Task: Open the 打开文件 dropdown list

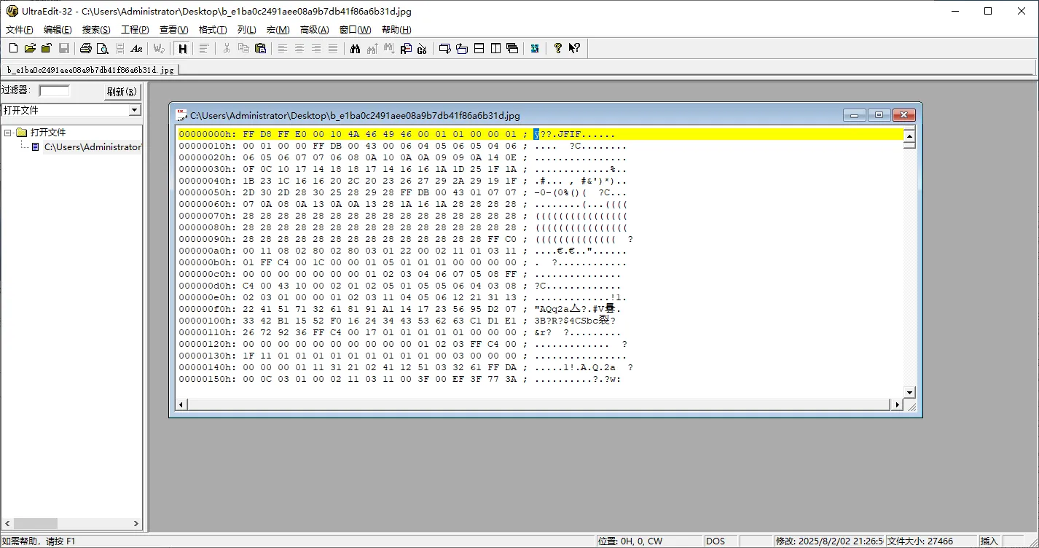Action: (x=134, y=110)
